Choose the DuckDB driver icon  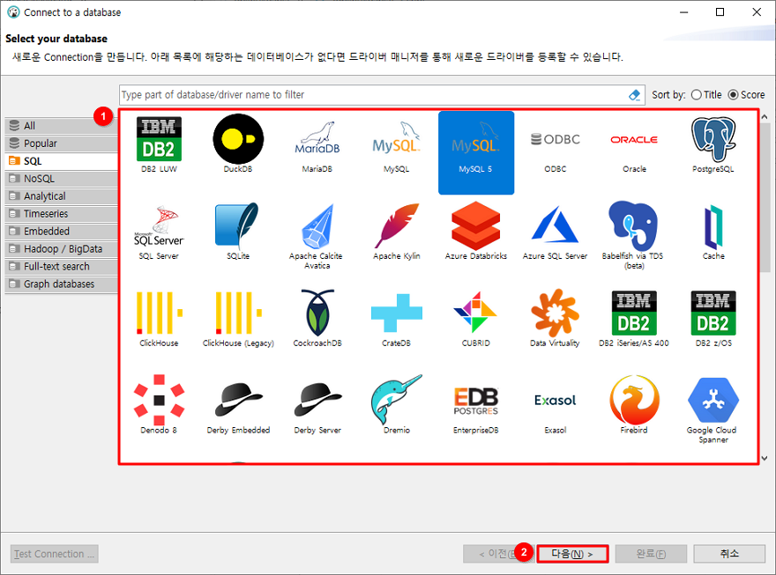tap(238, 144)
